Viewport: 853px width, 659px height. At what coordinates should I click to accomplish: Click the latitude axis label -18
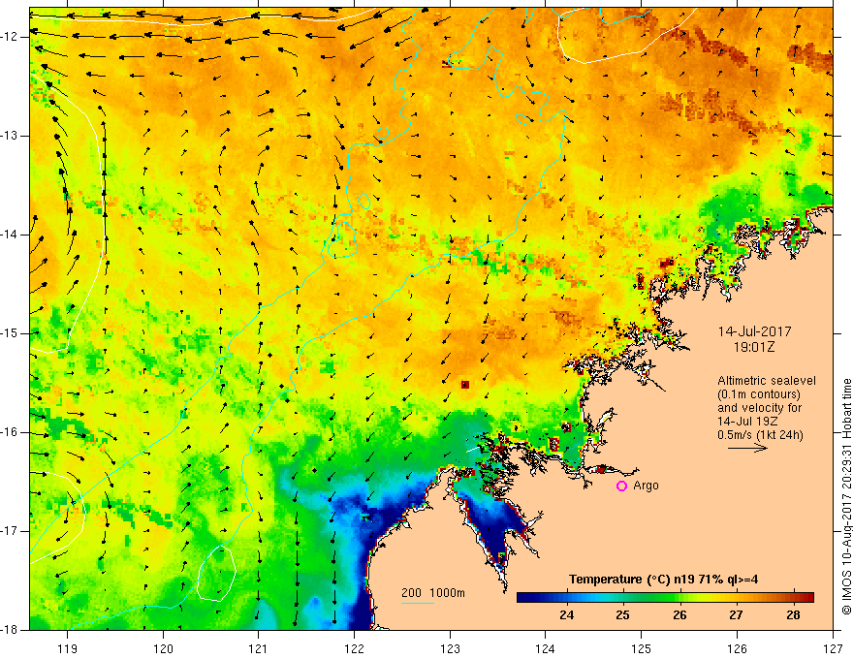click(x=11, y=630)
